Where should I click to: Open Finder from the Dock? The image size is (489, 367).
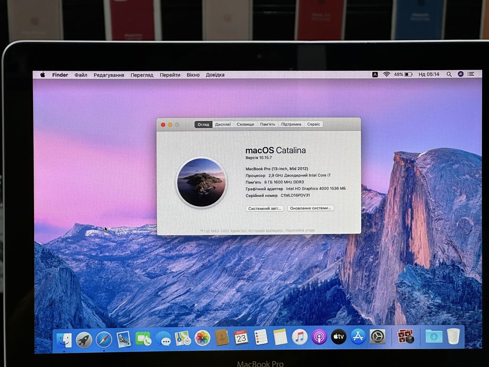tap(64, 340)
